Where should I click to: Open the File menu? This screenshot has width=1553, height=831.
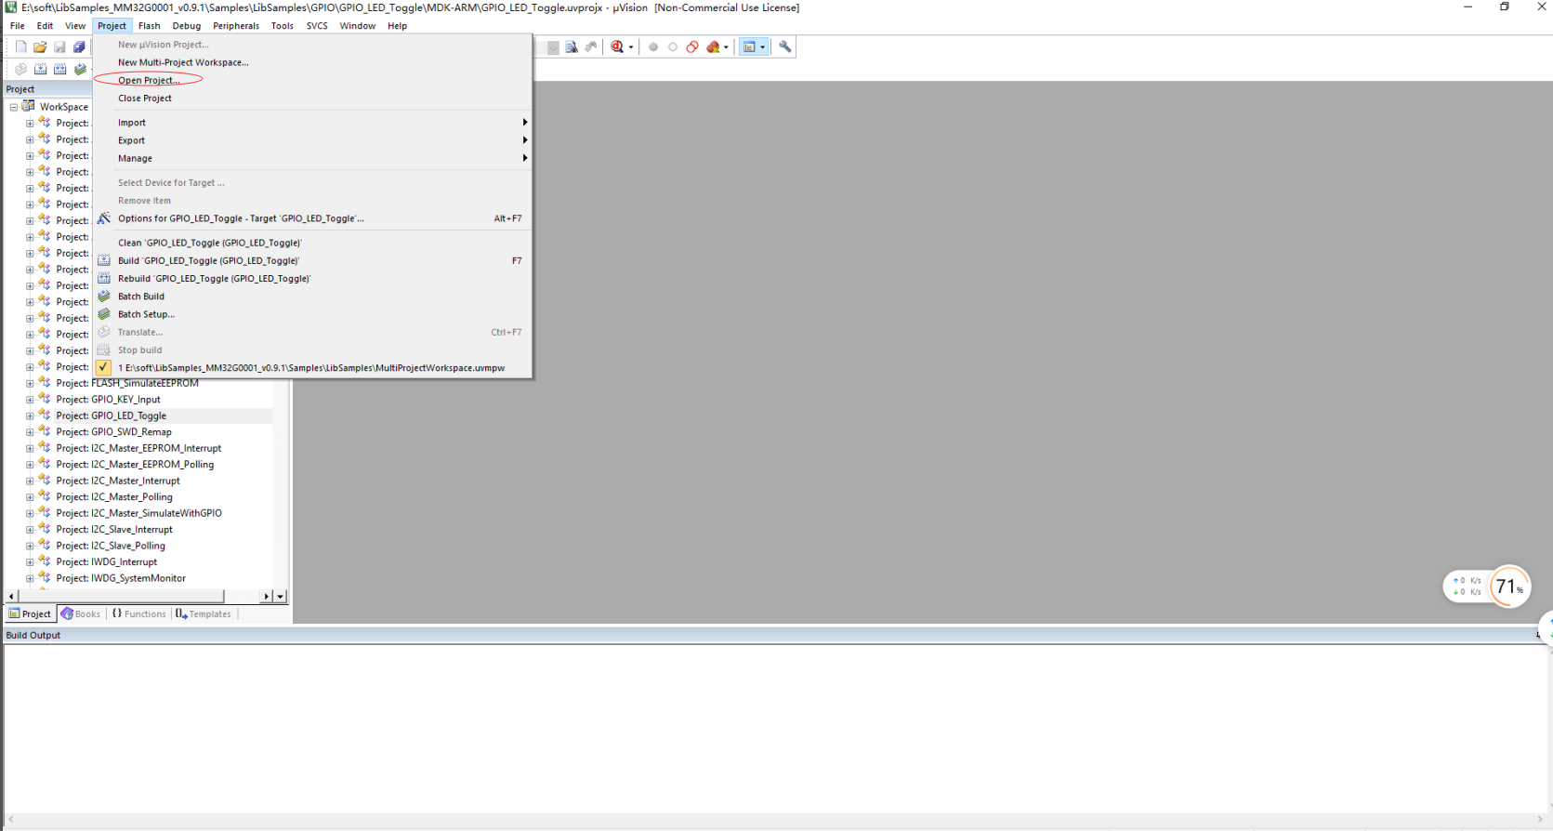(x=18, y=26)
